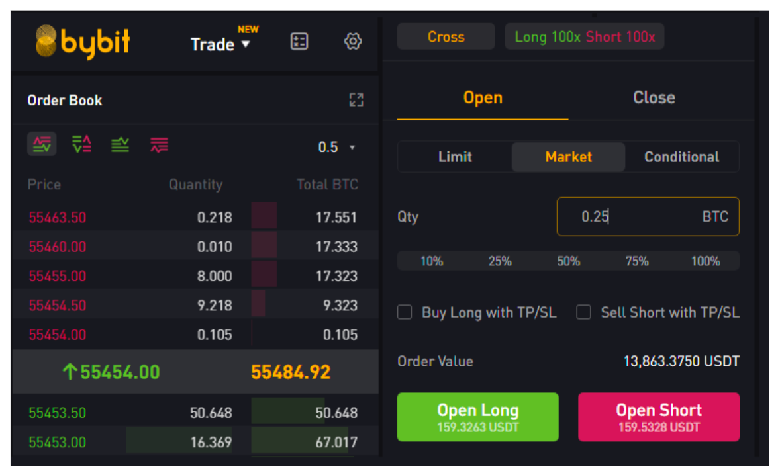Select combined buy and sell order book view
The height and width of the screenshot is (473, 778).
click(42, 144)
